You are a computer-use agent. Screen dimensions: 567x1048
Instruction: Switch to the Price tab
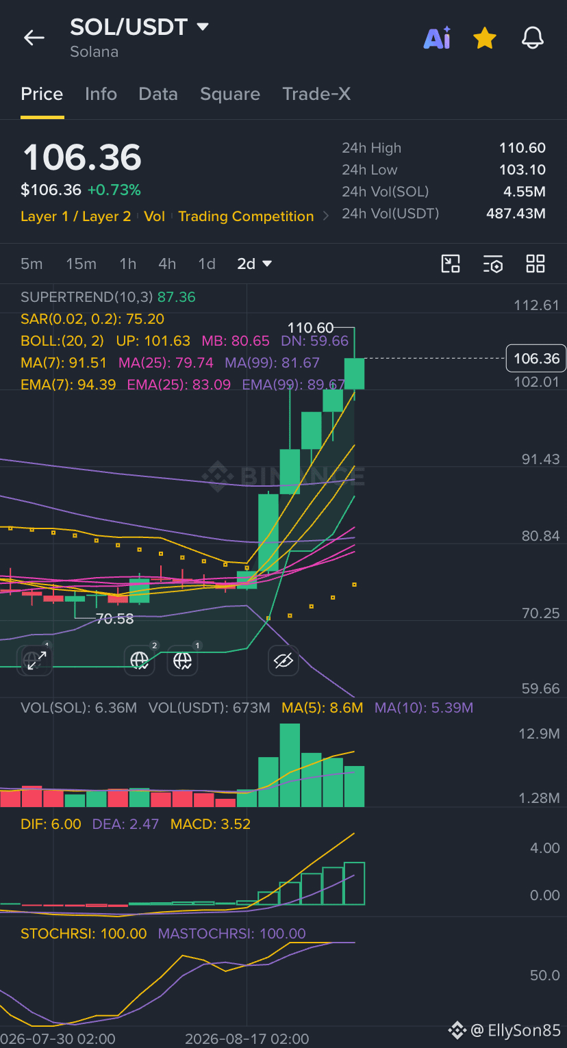coord(42,94)
